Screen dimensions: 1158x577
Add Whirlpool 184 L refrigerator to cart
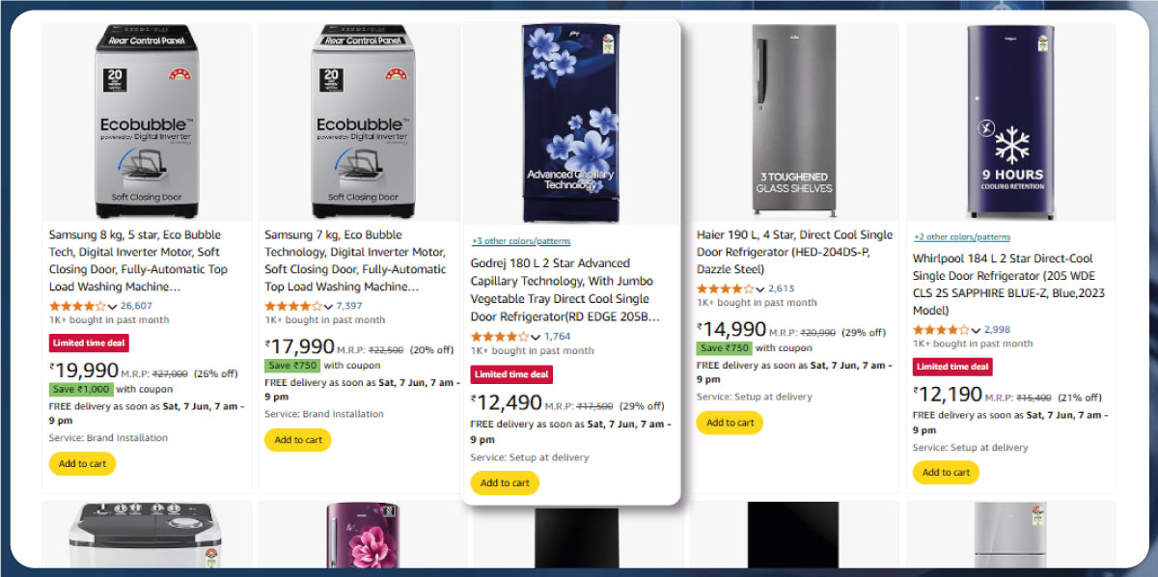(x=946, y=472)
